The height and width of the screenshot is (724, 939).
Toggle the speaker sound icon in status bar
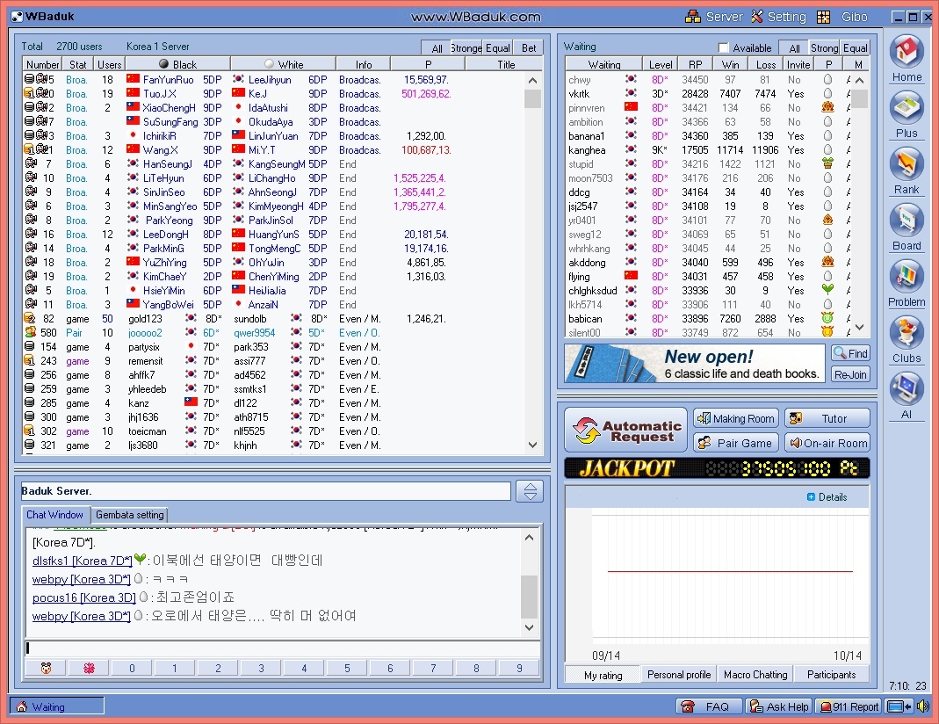point(922,706)
